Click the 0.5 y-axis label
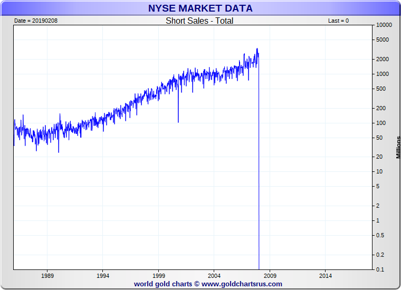The height and width of the screenshot is (290, 401). pyautogui.click(x=380, y=235)
